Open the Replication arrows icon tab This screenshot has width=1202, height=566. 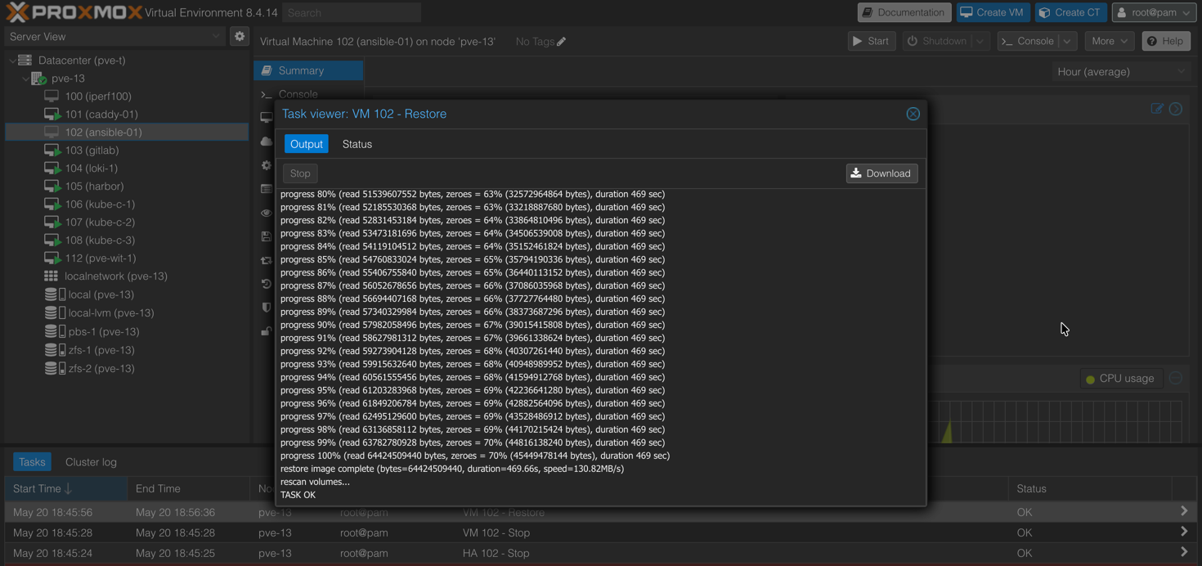tap(267, 260)
